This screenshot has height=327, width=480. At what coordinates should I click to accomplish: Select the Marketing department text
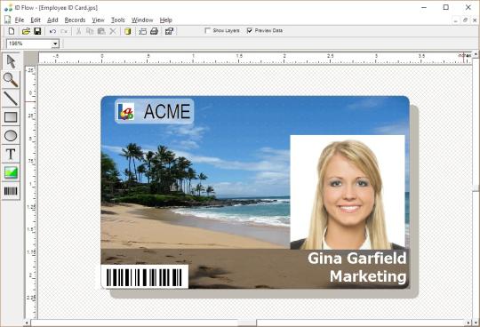(x=368, y=276)
